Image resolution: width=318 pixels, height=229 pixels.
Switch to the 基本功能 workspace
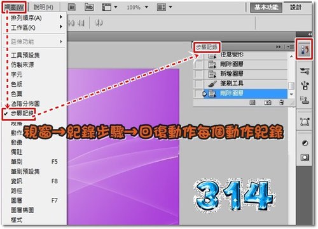(266, 8)
